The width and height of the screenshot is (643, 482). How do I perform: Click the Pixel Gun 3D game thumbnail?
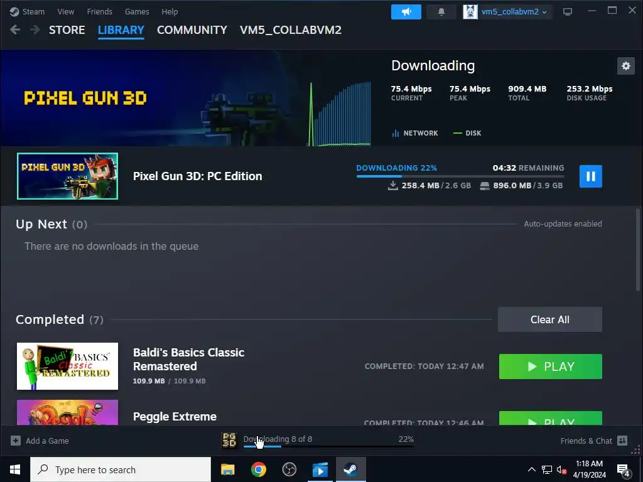coord(68,176)
